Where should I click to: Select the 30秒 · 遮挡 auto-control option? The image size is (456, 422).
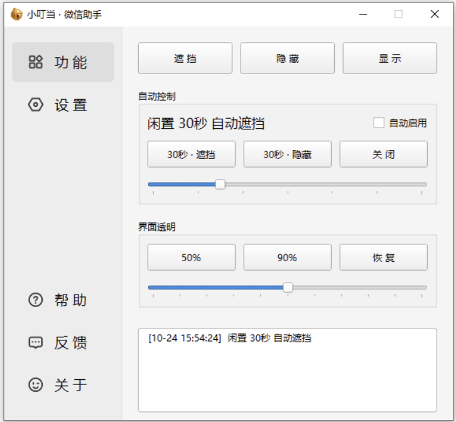[x=191, y=154]
